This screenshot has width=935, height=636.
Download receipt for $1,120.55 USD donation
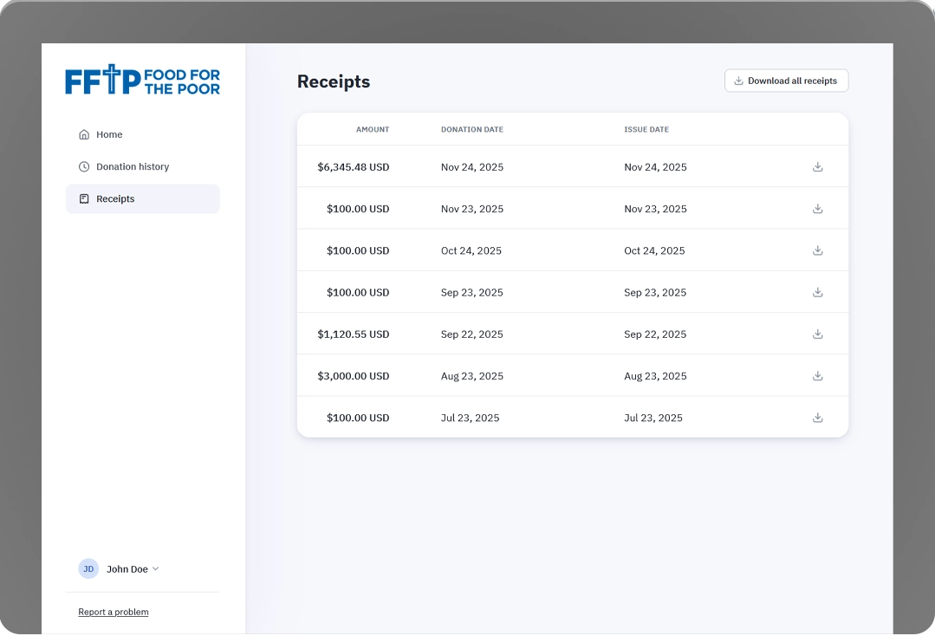pos(817,334)
